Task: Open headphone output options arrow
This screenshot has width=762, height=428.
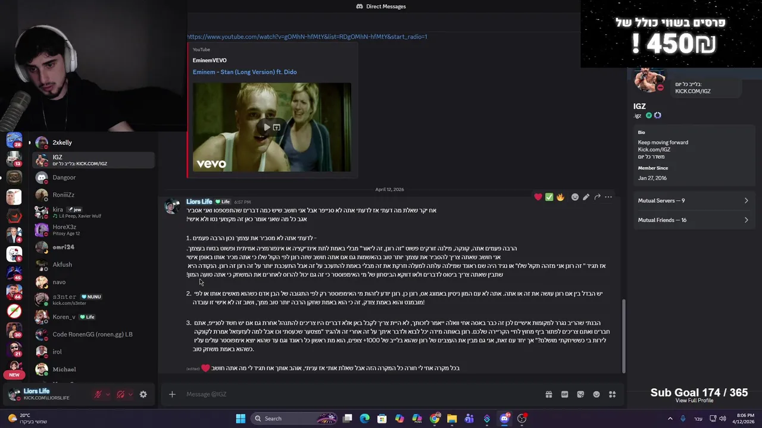Action: [130, 394]
